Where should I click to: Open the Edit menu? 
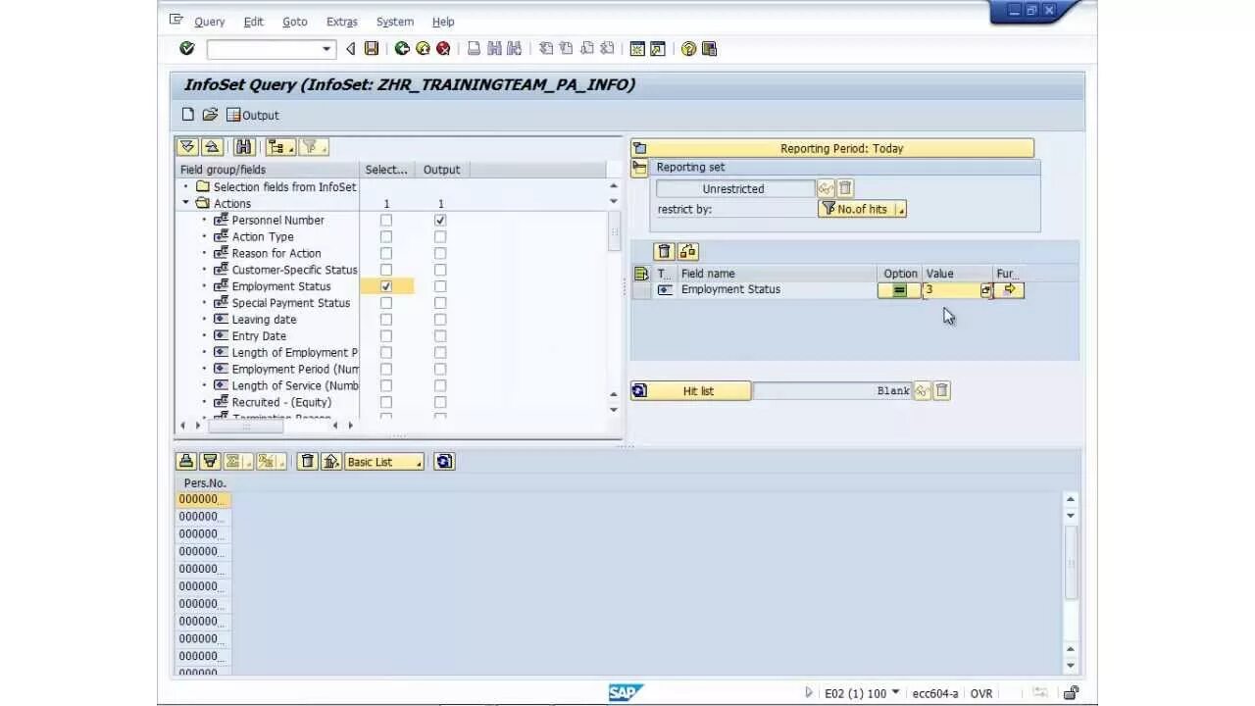point(254,22)
